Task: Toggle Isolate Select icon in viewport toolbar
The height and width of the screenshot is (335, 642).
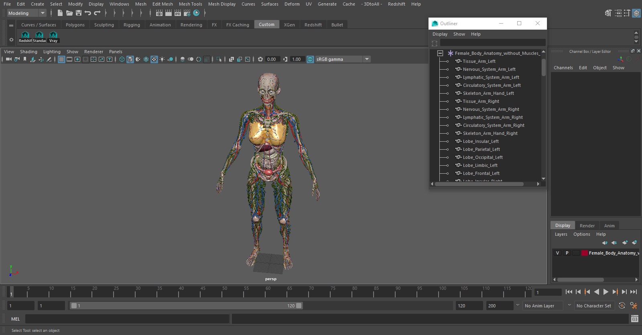Action: (219, 59)
